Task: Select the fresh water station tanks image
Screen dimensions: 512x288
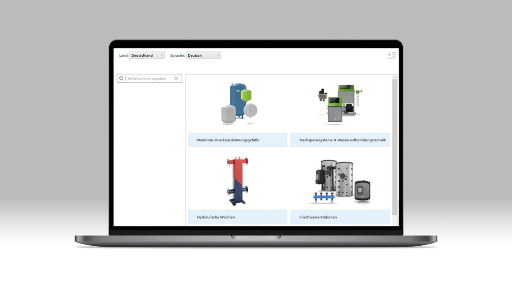Action: pos(340,182)
